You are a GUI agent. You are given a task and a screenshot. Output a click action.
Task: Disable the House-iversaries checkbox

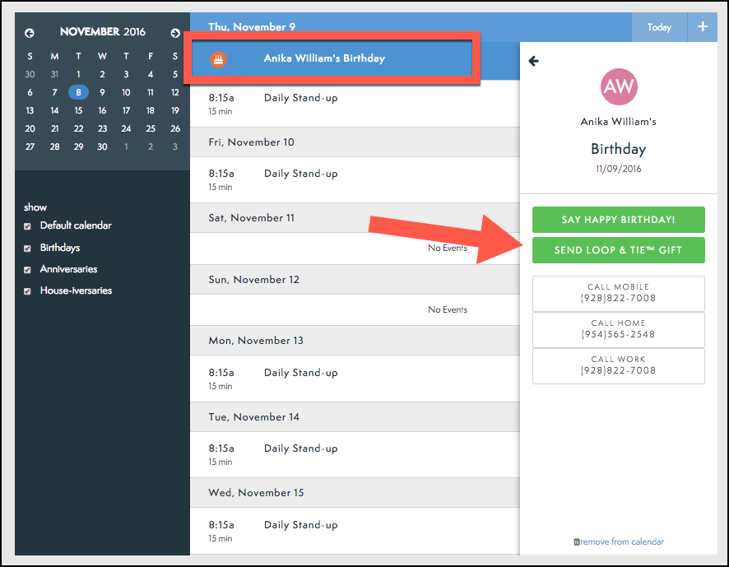tap(28, 291)
